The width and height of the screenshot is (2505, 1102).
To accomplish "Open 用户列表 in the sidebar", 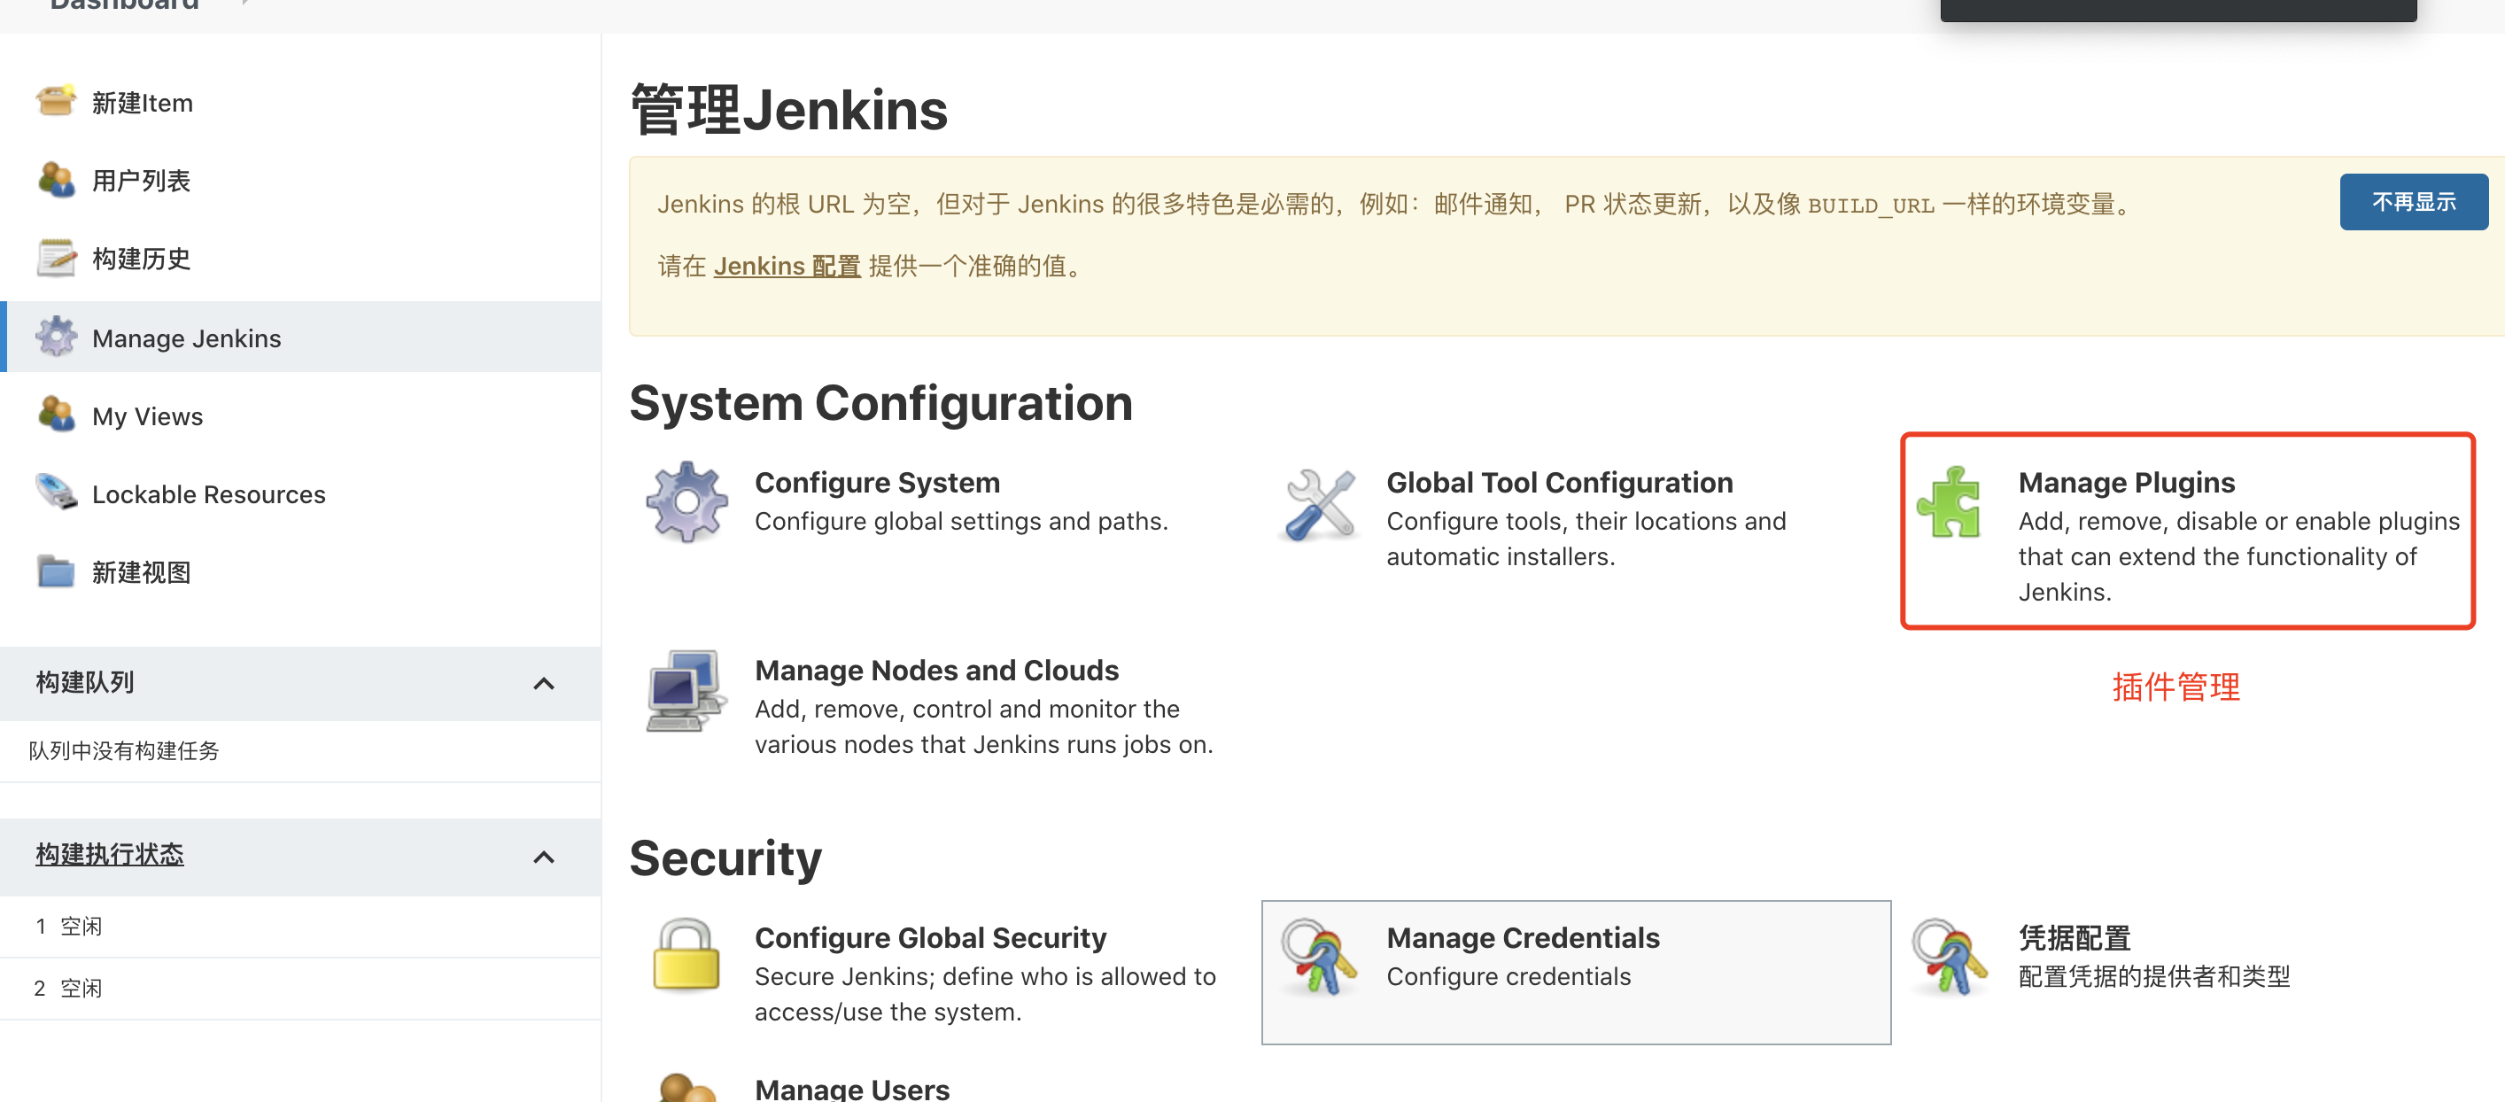I will (x=141, y=180).
